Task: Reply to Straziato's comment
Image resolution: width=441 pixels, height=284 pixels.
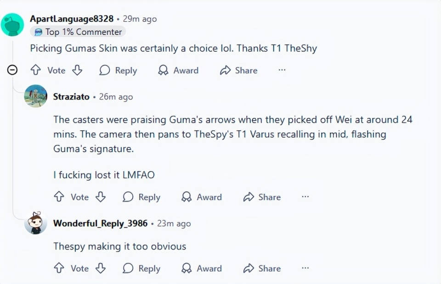Action: coord(141,197)
